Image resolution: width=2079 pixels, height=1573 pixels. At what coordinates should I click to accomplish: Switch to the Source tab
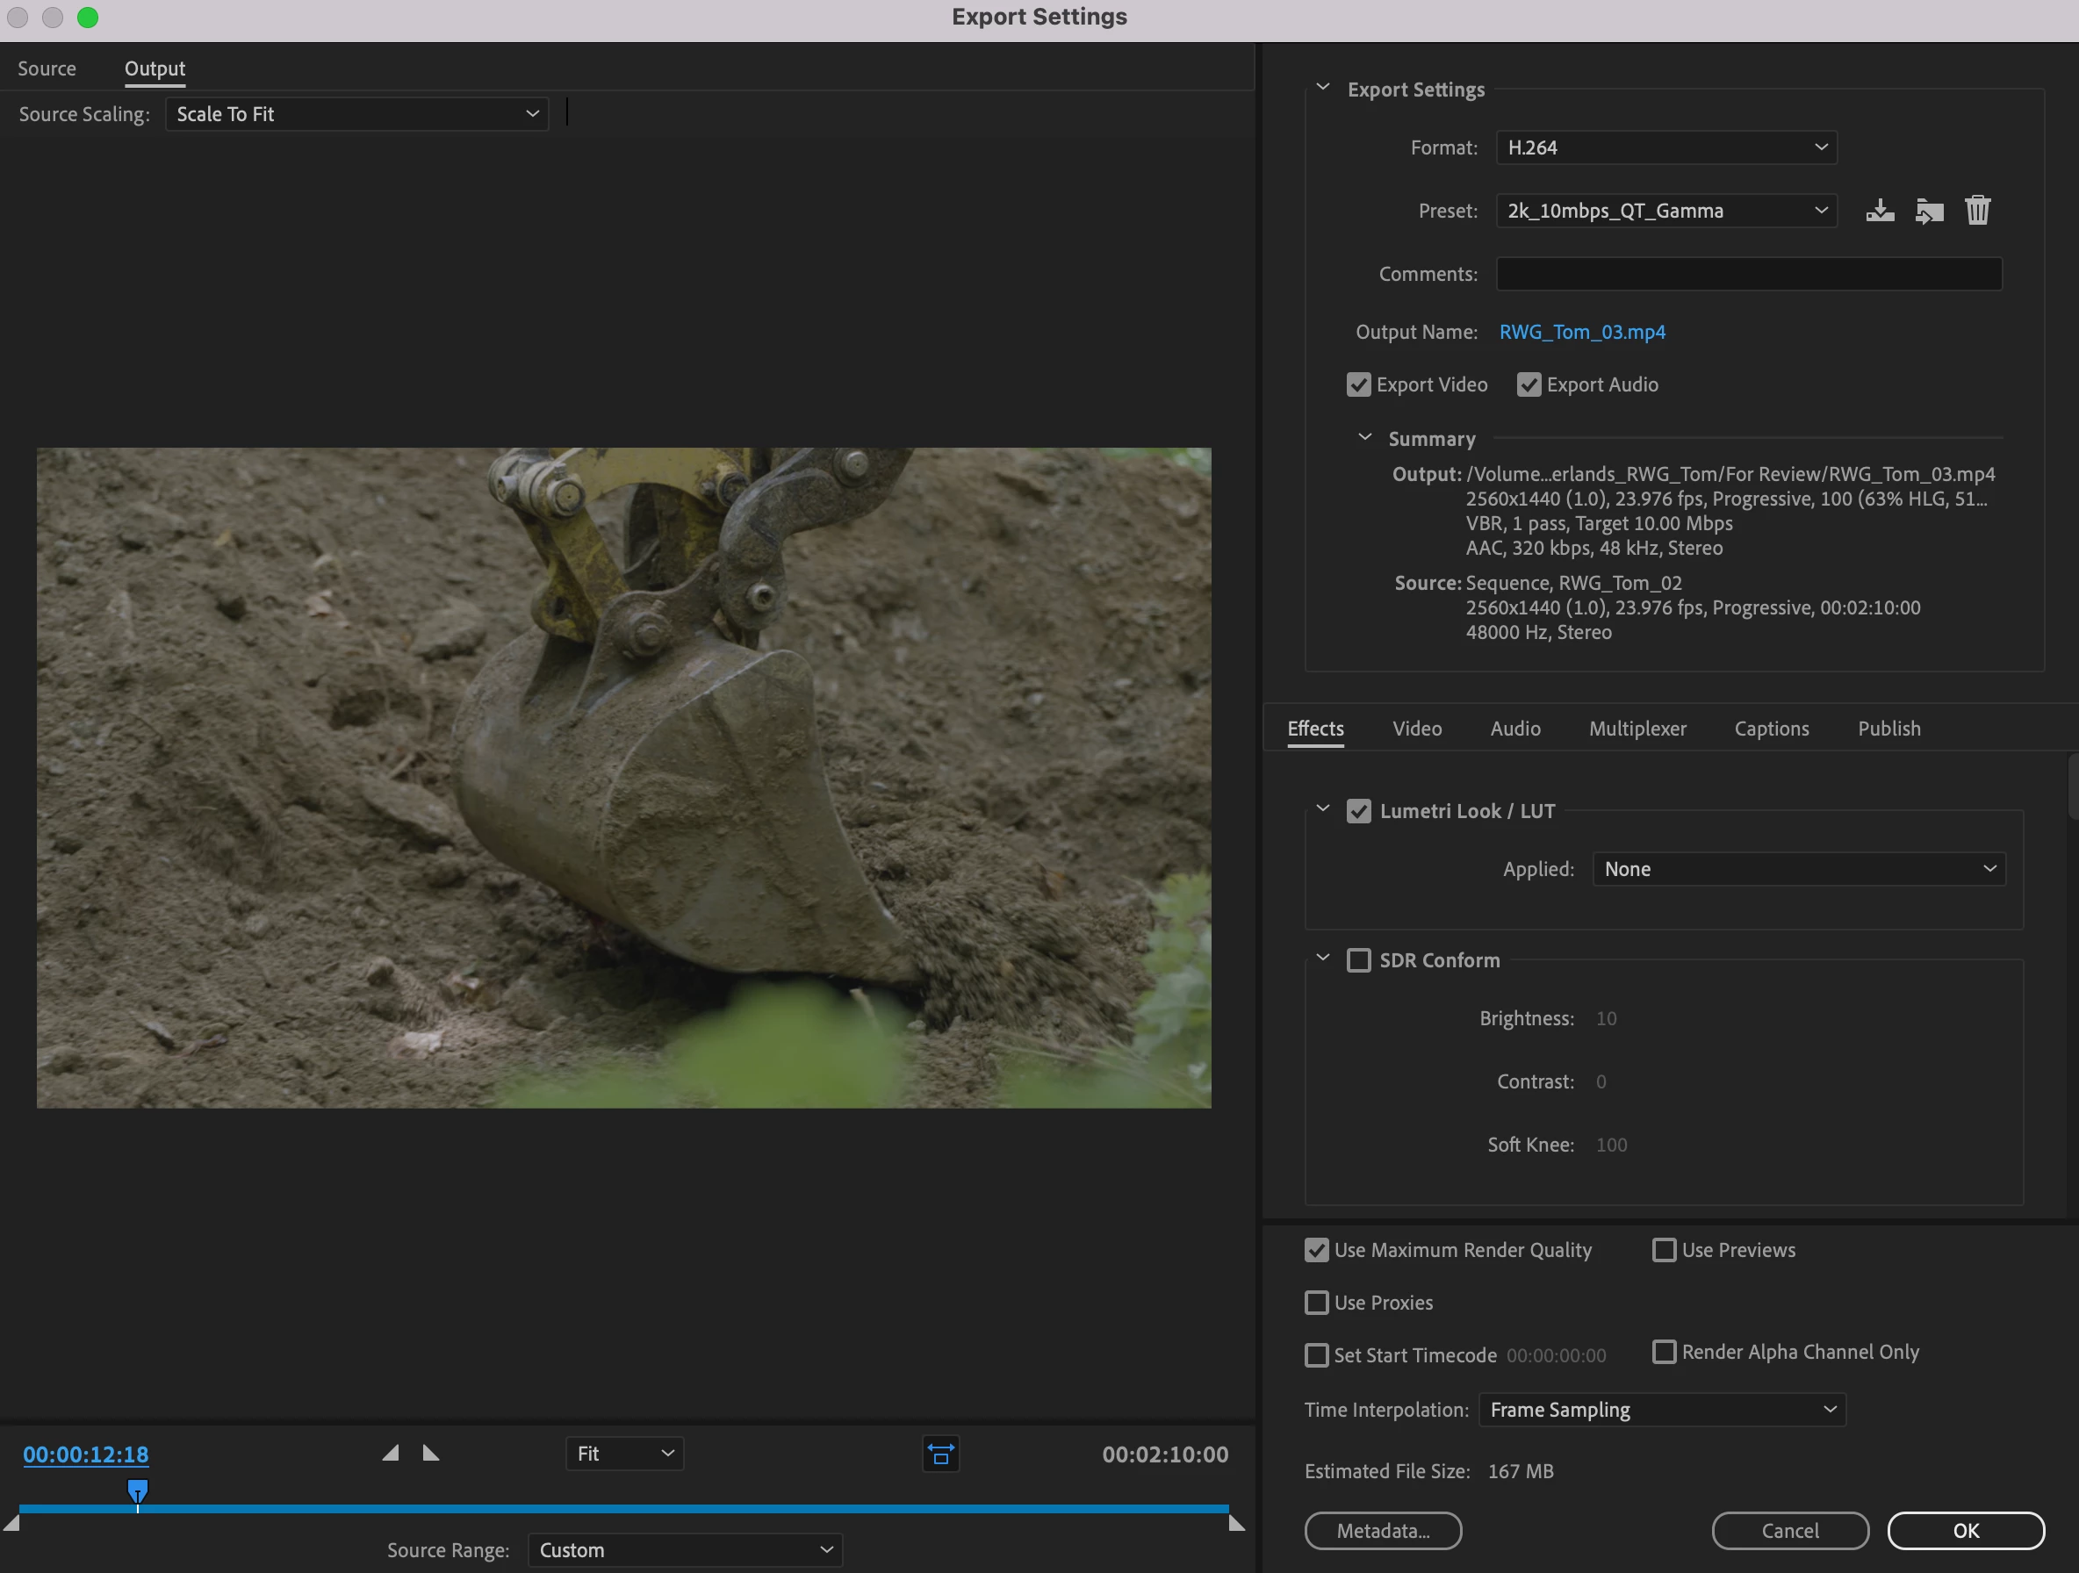click(47, 68)
